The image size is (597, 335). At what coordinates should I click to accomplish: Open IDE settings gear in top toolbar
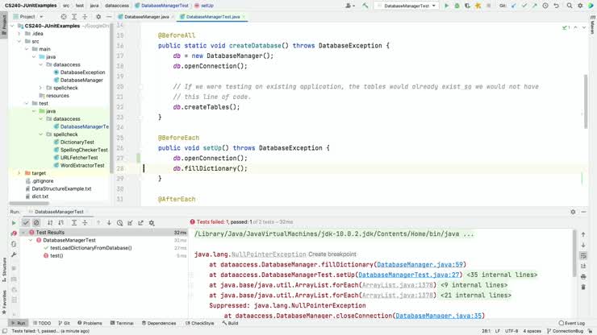(x=580, y=6)
